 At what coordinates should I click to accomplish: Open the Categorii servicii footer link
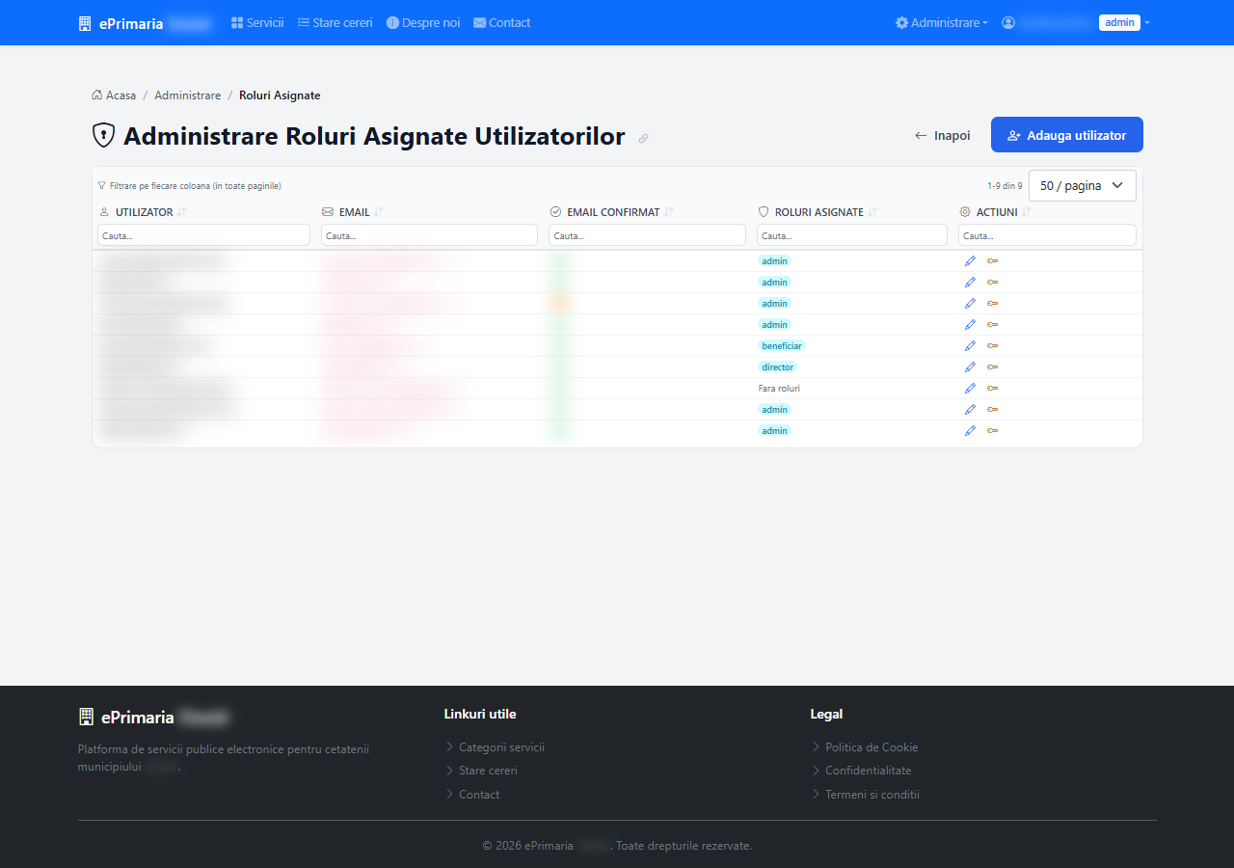pyautogui.click(x=501, y=747)
